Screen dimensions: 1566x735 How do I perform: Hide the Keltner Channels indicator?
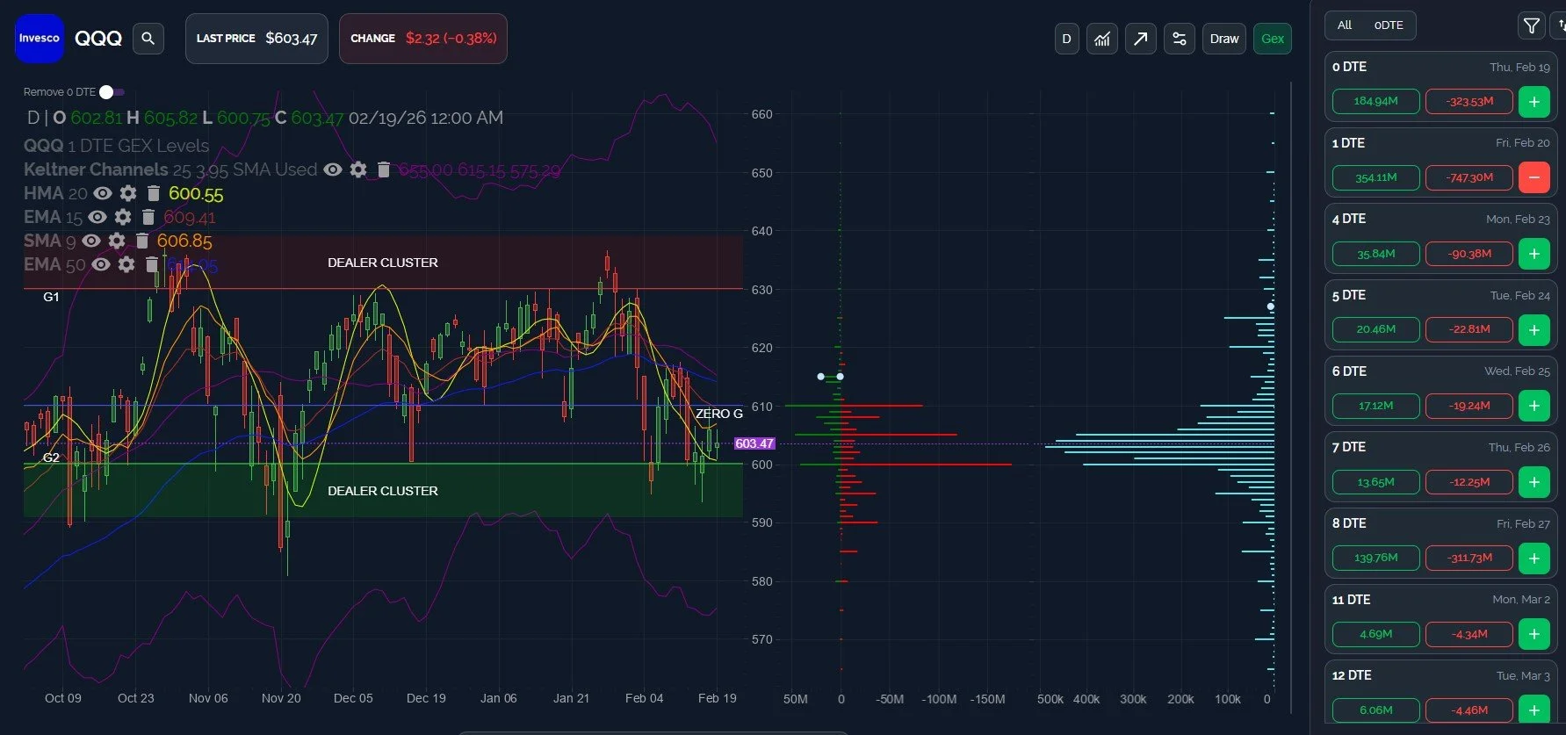[333, 169]
